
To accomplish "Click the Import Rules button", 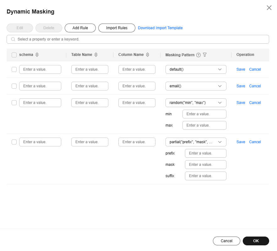I will pyautogui.click(x=117, y=28).
